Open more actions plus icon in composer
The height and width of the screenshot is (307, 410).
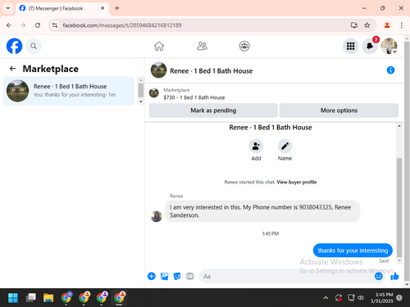(x=152, y=276)
